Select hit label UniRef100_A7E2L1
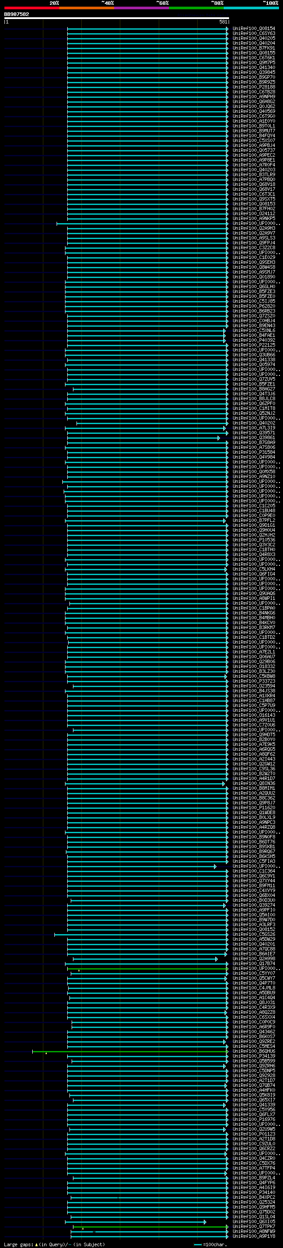 pyautogui.click(x=254, y=652)
